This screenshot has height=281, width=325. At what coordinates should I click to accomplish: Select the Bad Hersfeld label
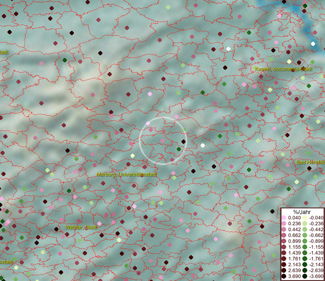[x=311, y=162]
